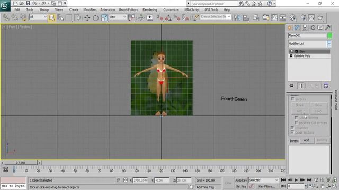
Task: Toggle the Angle Snap button
Action: [x=168, y=17]
